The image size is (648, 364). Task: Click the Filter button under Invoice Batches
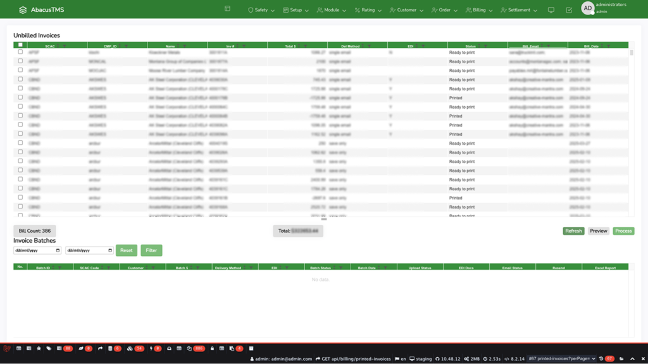pos(151,250)
